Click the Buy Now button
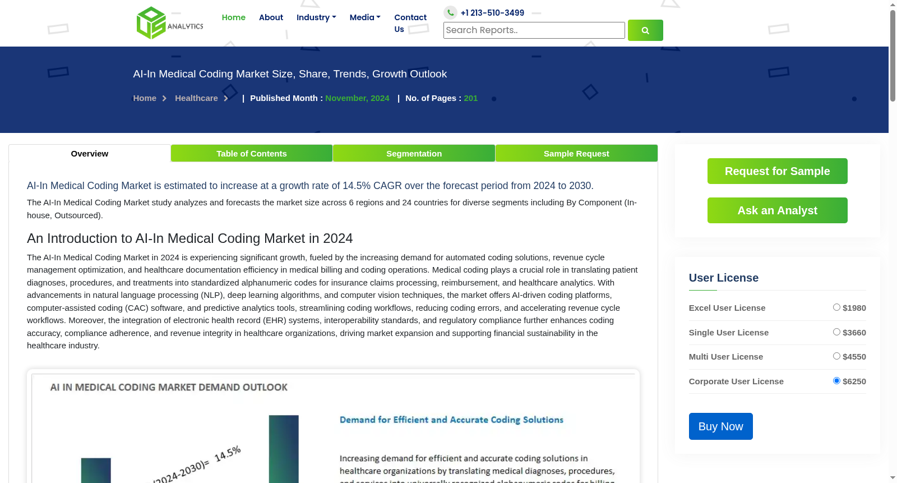The width and height of the screenshot is (897, 483). coord(721,426)
